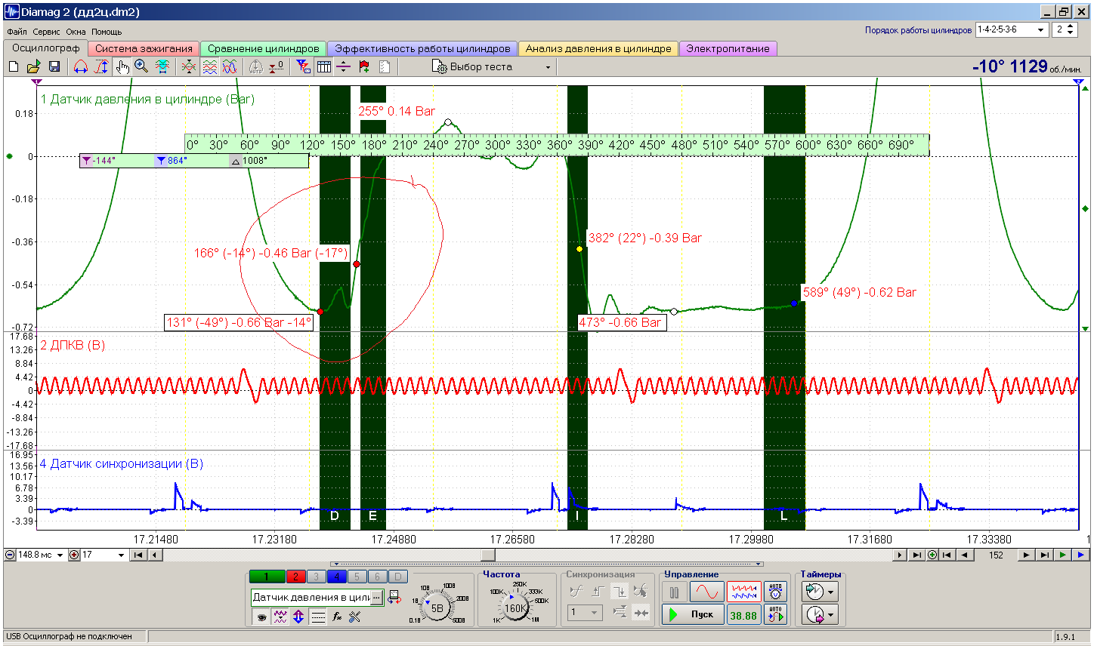This screenshot has width=1094, height=646.
Task: Open the frame number 17 dropdown
Action: click(121, 555)
